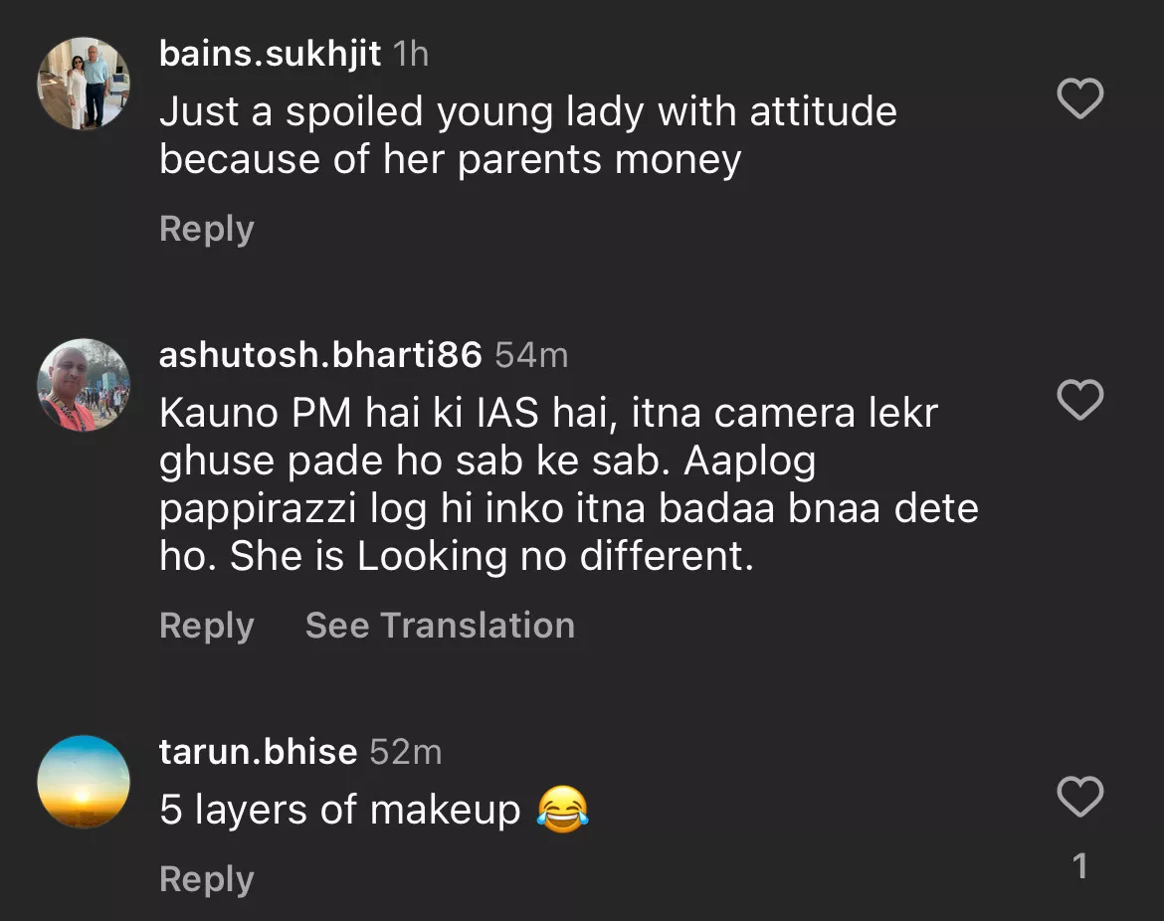Reply to the 5 layers of makeup comment
This screenshot has height=921, width=1164.
point(207,879)
